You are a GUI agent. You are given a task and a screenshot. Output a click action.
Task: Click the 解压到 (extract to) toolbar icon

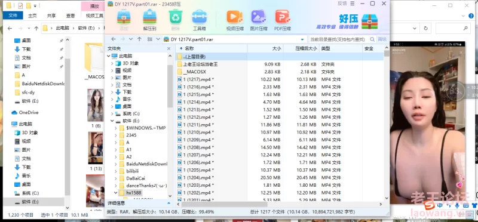[150, 20]
